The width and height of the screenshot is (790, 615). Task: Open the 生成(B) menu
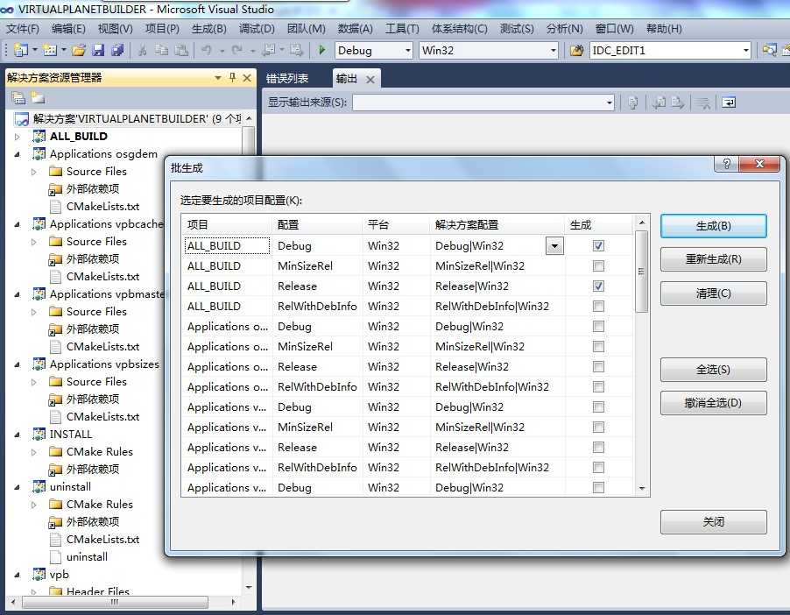[x=209, y=29]
